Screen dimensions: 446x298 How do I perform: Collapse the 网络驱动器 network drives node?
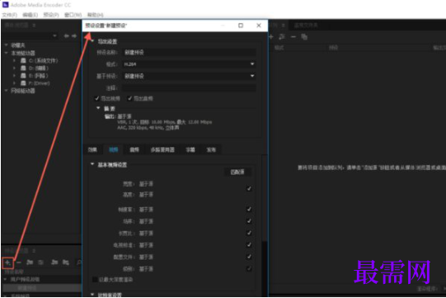tap(7, 90)
